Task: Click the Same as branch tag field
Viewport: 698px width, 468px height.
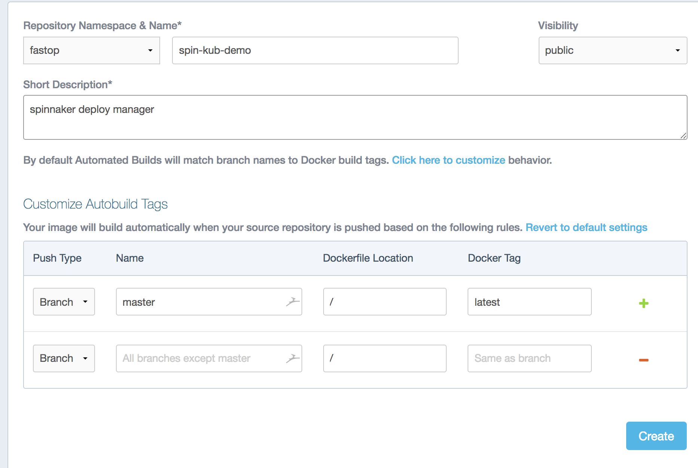Action: click(x=529, y=358)
